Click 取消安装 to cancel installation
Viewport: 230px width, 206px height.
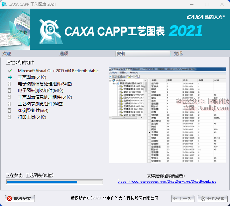pos(20,199)
